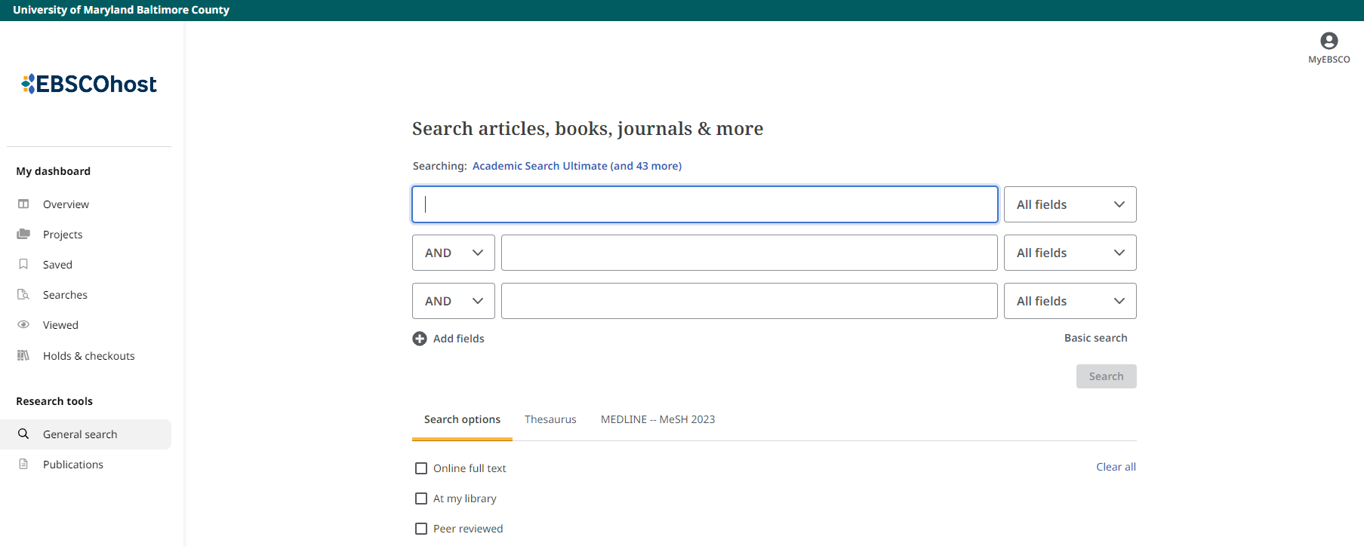Open Holds & checkouts books icon
The image size is (1364, 546).
pos(23,356)
